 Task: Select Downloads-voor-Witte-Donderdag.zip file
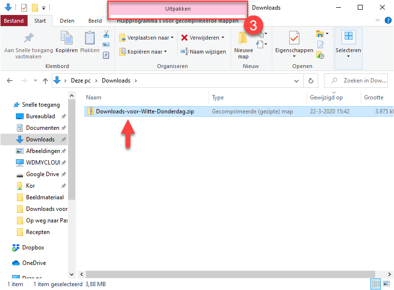click(x=145, y=111)
